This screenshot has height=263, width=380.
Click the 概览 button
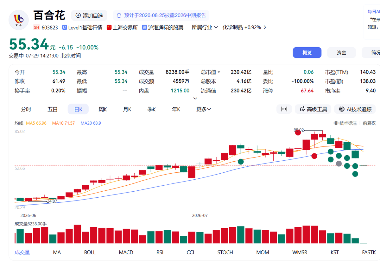coord(307,53)
